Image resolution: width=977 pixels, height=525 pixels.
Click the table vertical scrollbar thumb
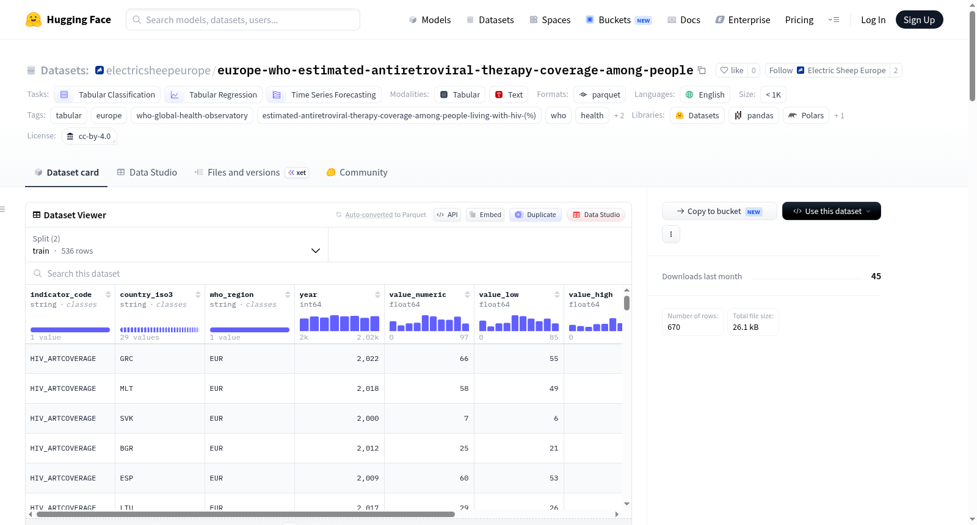(x=627, y=303)
